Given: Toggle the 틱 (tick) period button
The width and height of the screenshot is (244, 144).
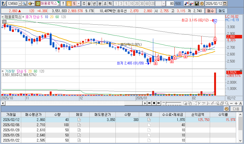Looking at the screenshot, I should pyautogui.click(x=110, y=4).
